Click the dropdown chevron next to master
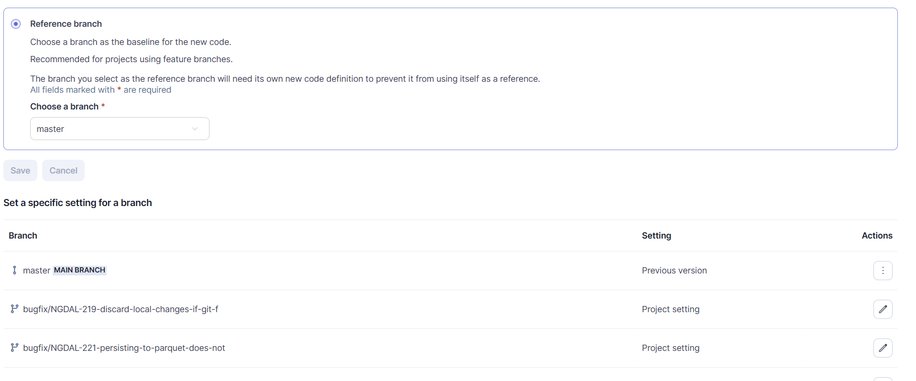This screenshot has width=916, height=381. [x=195, y=129]
